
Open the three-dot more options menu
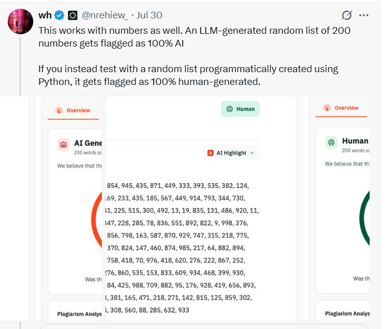tap(364, 15)
